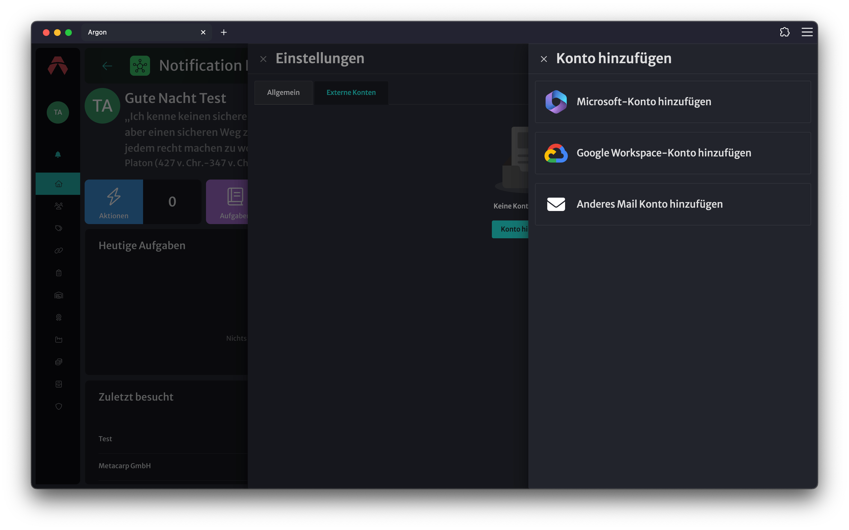This screenshot has height=530, width=849.
Task: Click the red Argon logo in sidebar
Action: [x=58, y=65]
